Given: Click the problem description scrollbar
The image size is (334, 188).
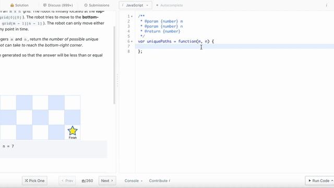Looking at the screenshot, I should (114, 65).
